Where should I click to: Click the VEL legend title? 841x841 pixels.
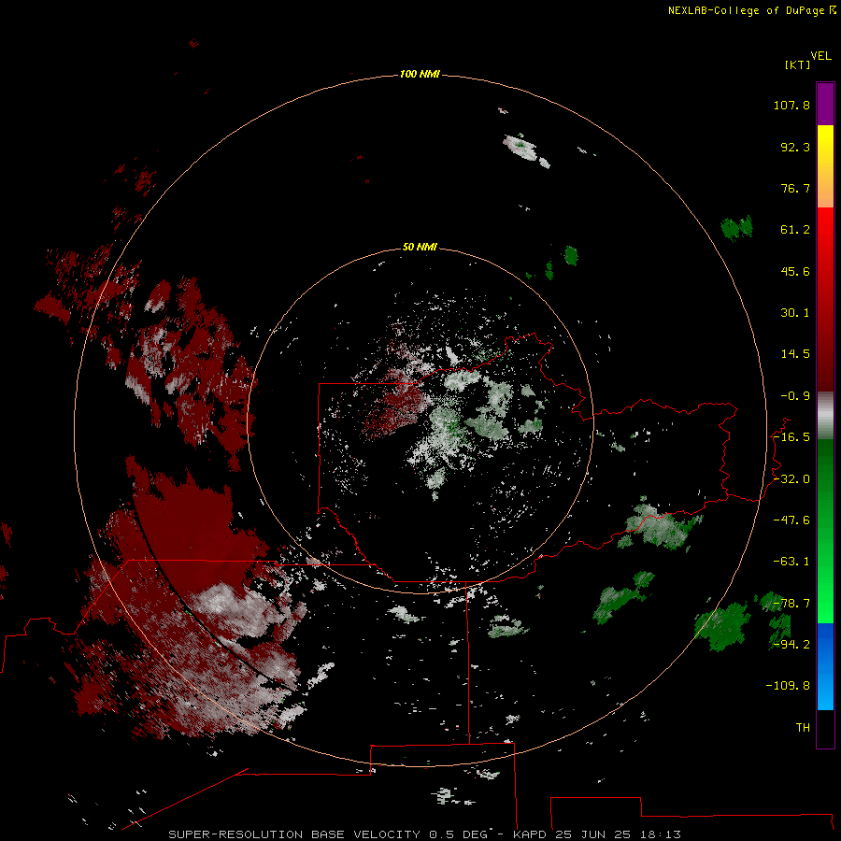[x=820, y=56]
